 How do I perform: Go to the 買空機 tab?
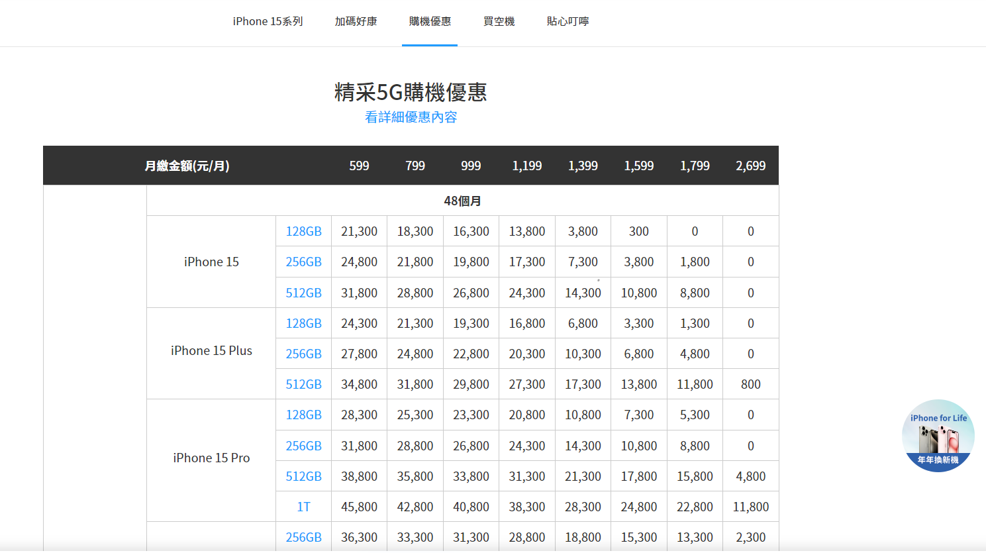(499, 21)
